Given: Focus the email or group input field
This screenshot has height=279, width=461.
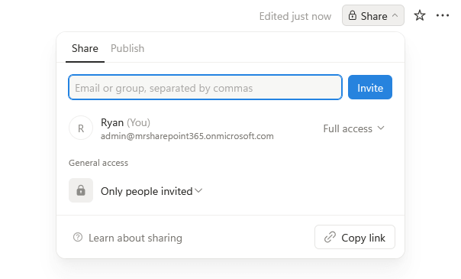Looking at the screenshot, I should tap(205, 87).
